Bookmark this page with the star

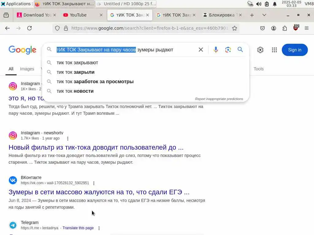235,28
